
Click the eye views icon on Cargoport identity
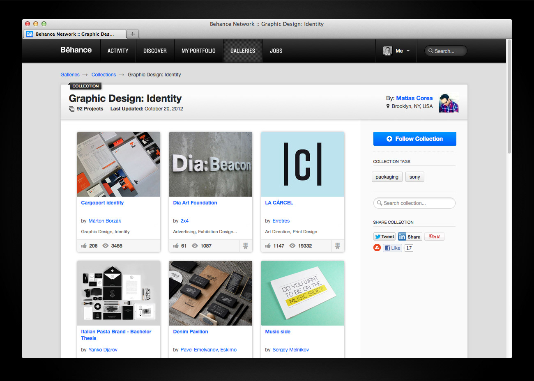[106, 246]
